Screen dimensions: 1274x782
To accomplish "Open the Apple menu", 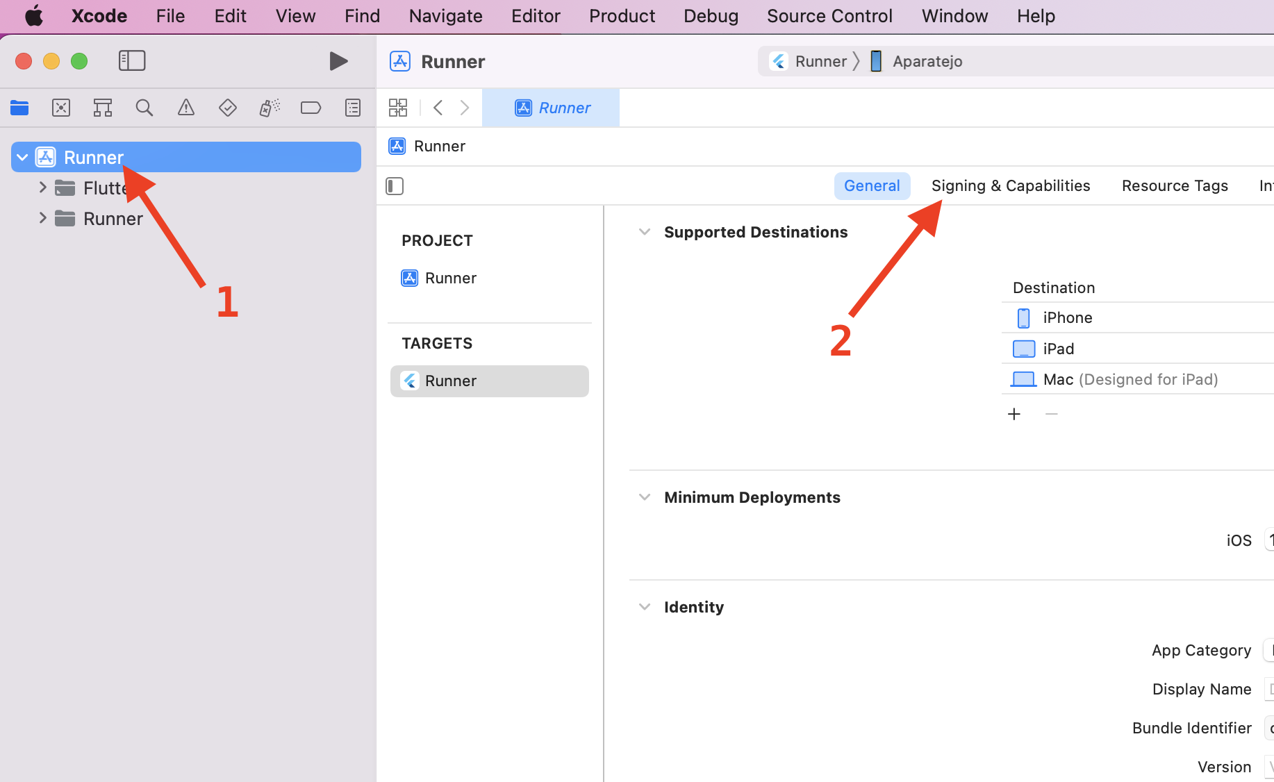I will pos(33,15).
